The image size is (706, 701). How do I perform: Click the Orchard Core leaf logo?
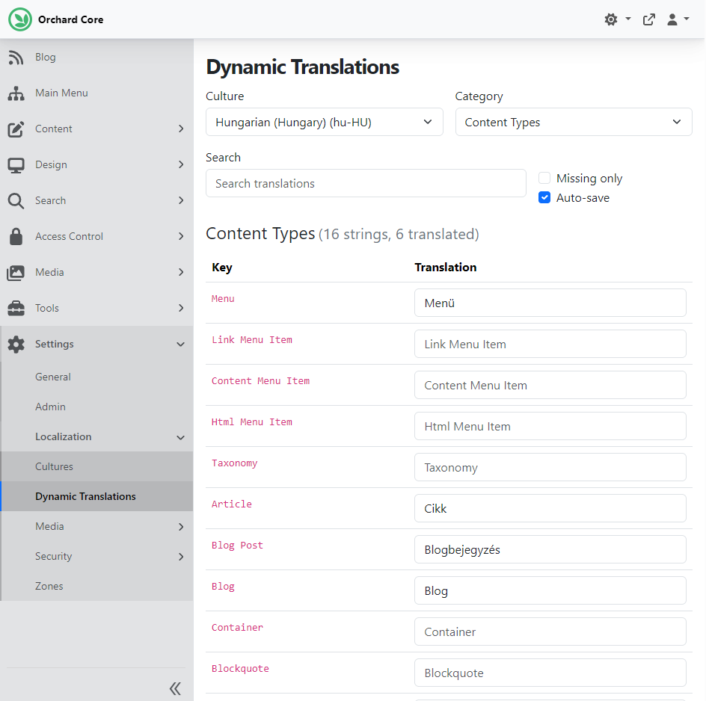coord(20,19)
